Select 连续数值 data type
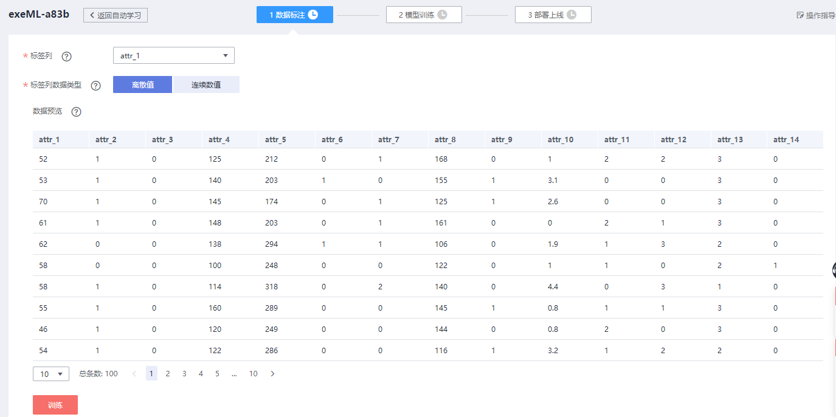Viewport: 836px width, 417px height. pyautogui.click(x=206, y=84)
